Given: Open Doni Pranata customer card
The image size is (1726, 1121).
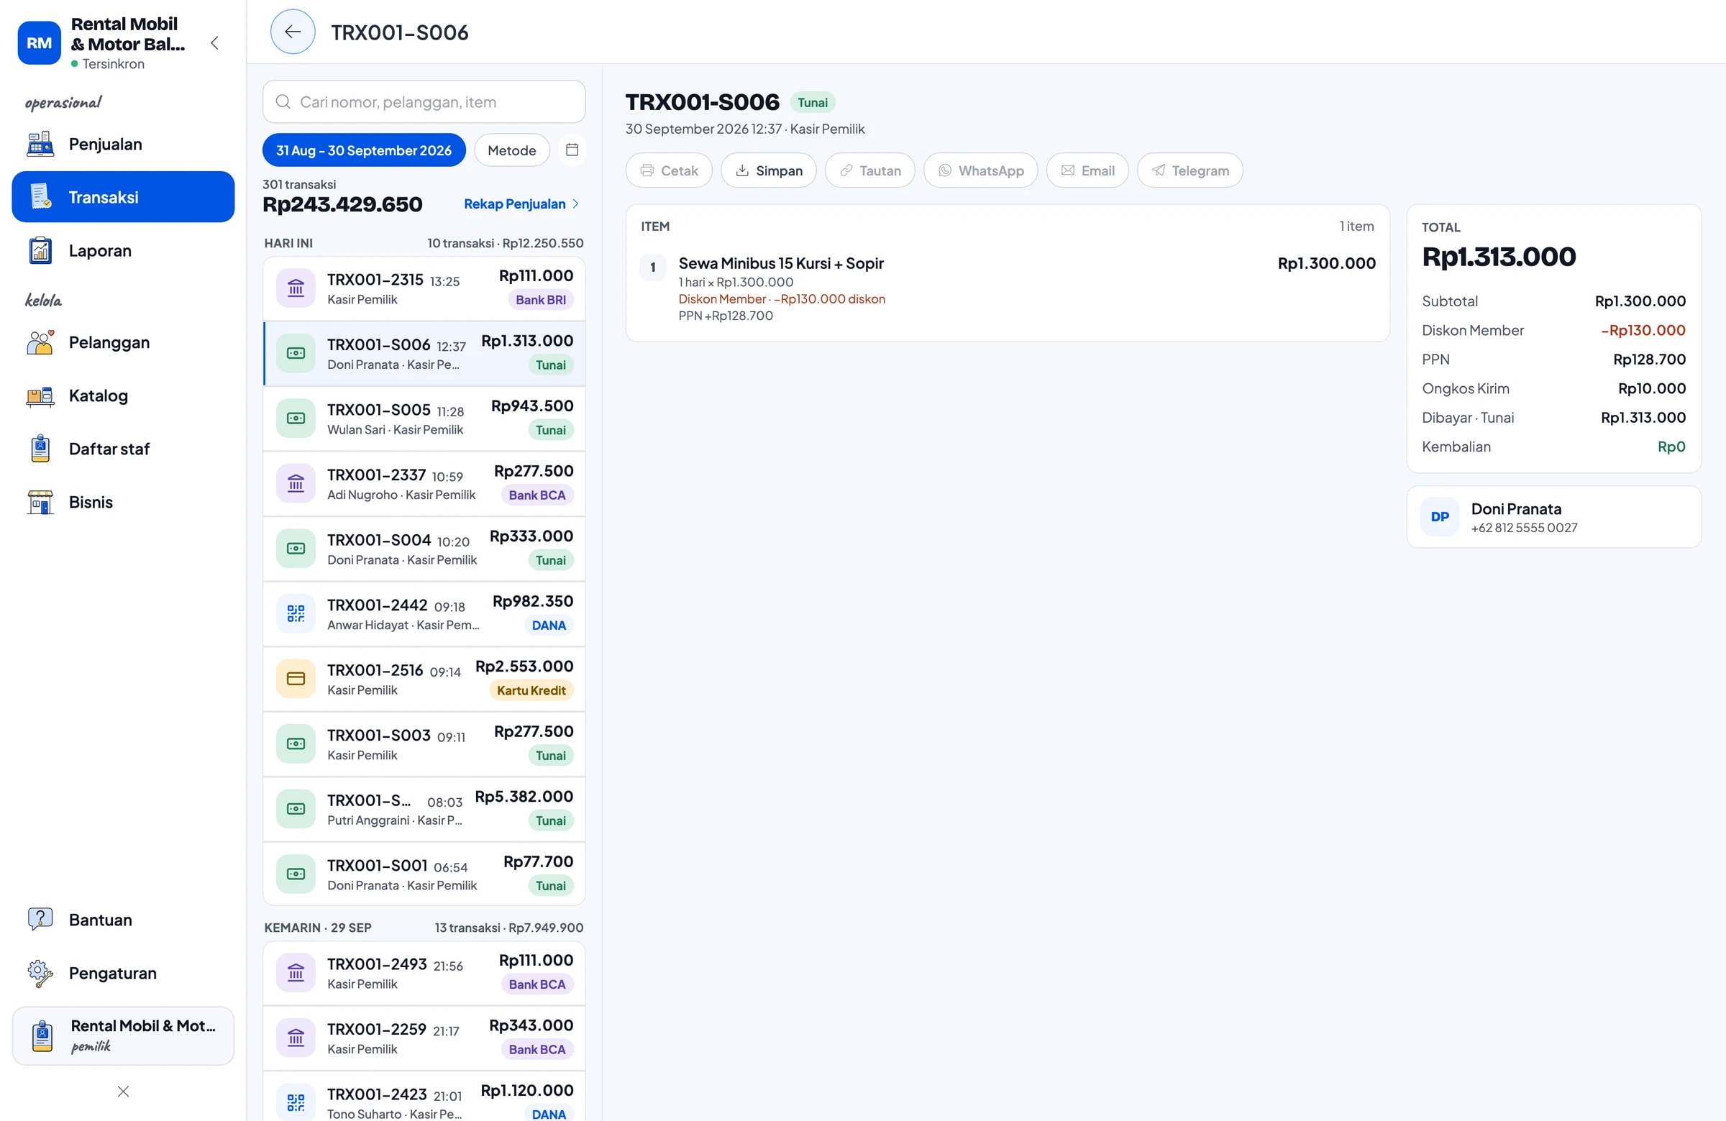Looking at the screenshot, I should (1553, 517).
